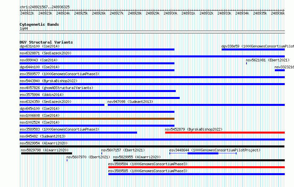This screenshot has width=294, height=187.
Task: Click the brown bar of nsv1006608
Action: (x=97, y=119)
